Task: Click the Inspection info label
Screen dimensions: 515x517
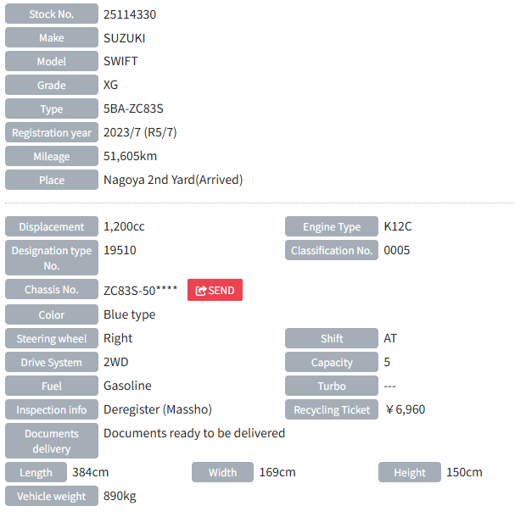Action: click(52, 410)
